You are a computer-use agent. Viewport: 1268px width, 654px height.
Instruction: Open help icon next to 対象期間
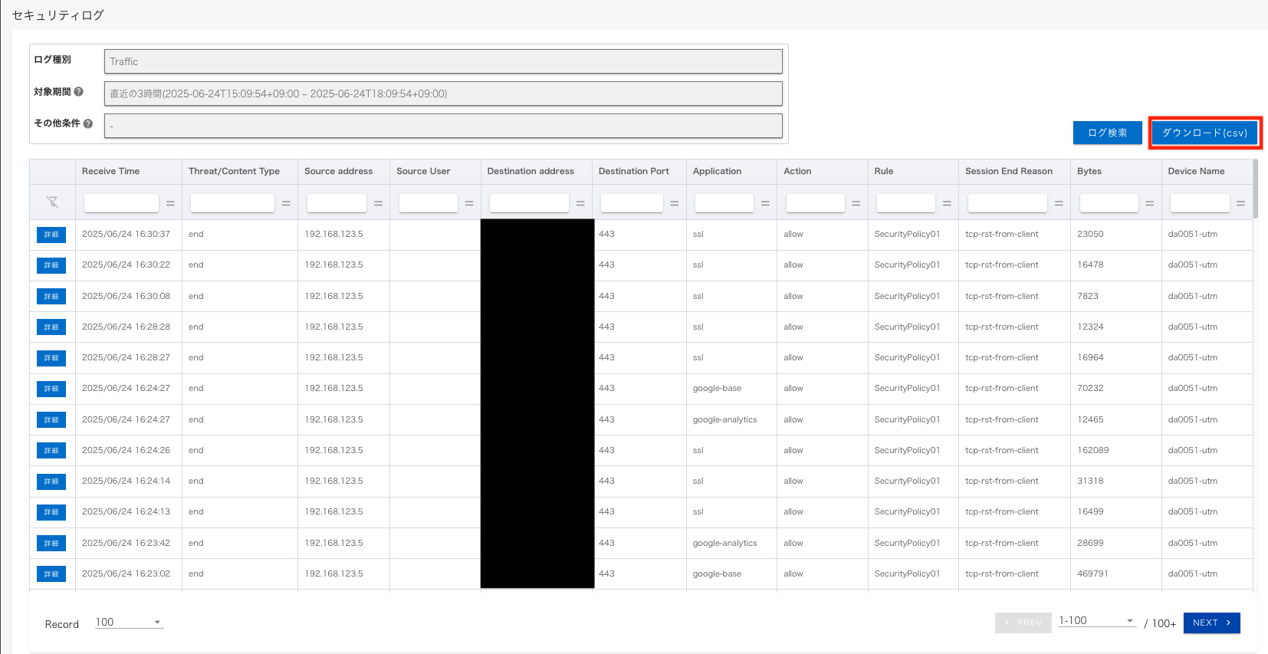click(x=78, y=92)
